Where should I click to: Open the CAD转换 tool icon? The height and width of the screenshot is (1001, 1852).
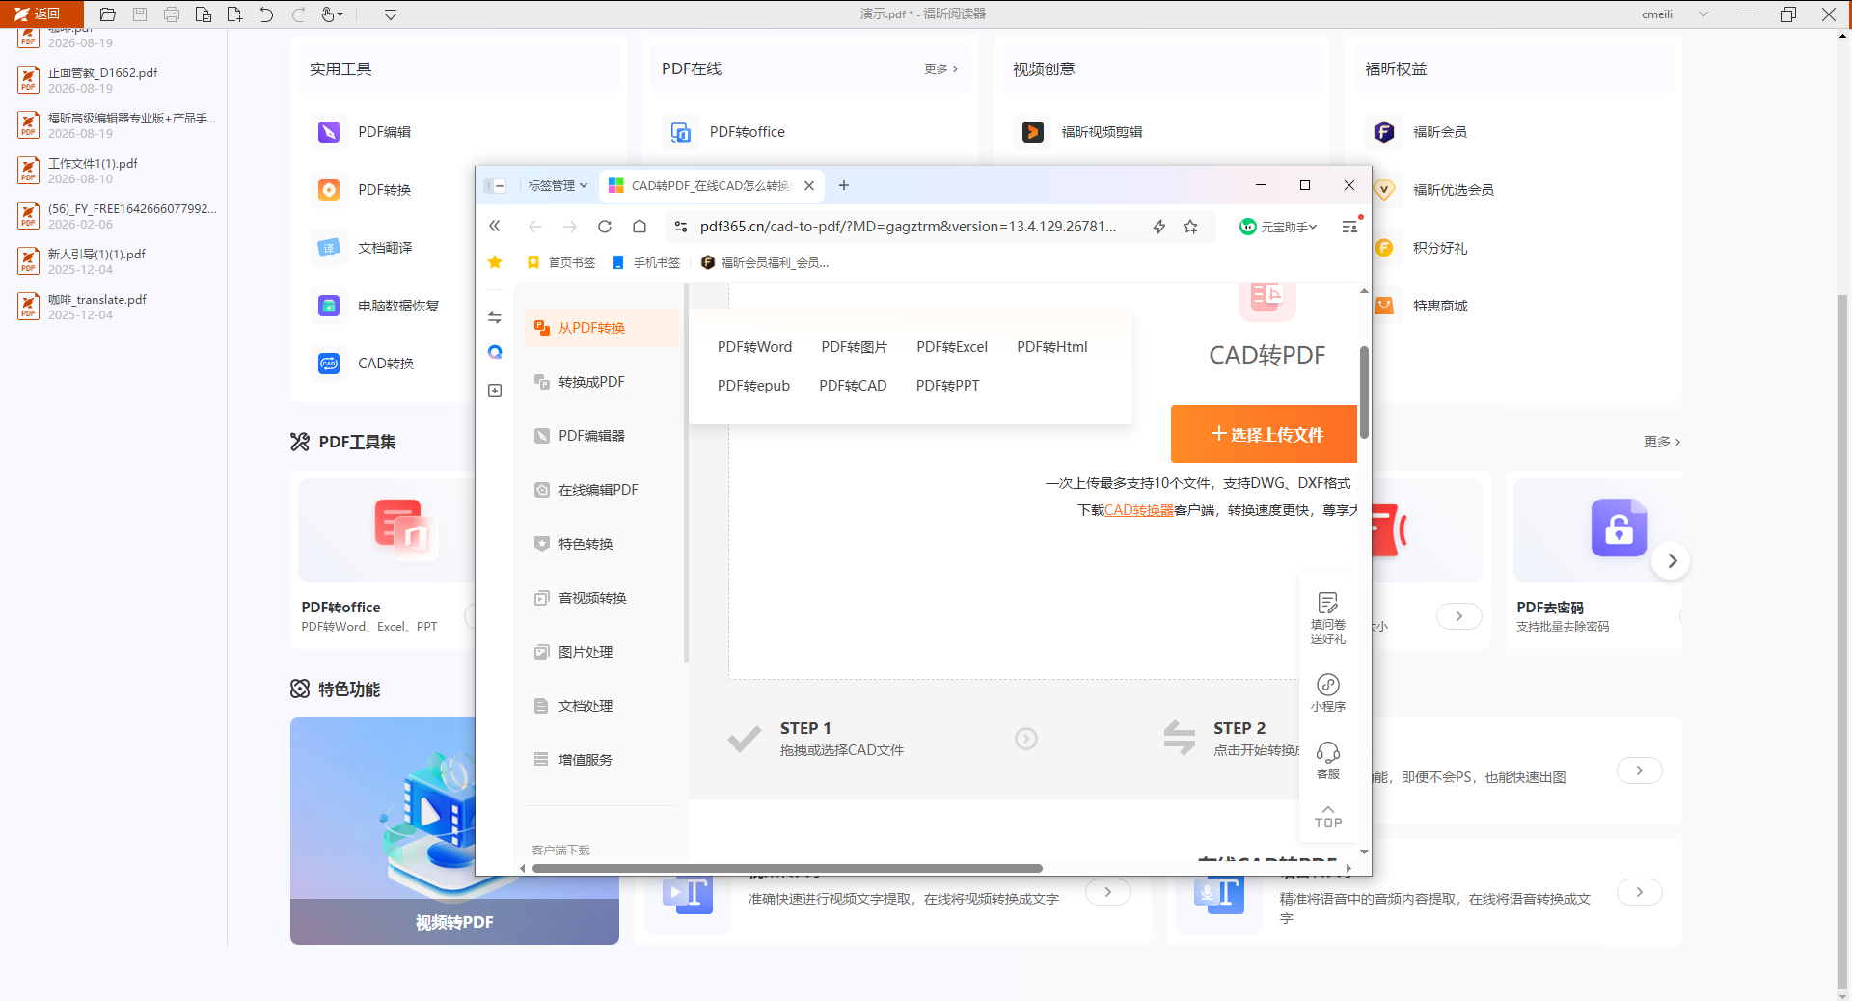click(329, 364)
